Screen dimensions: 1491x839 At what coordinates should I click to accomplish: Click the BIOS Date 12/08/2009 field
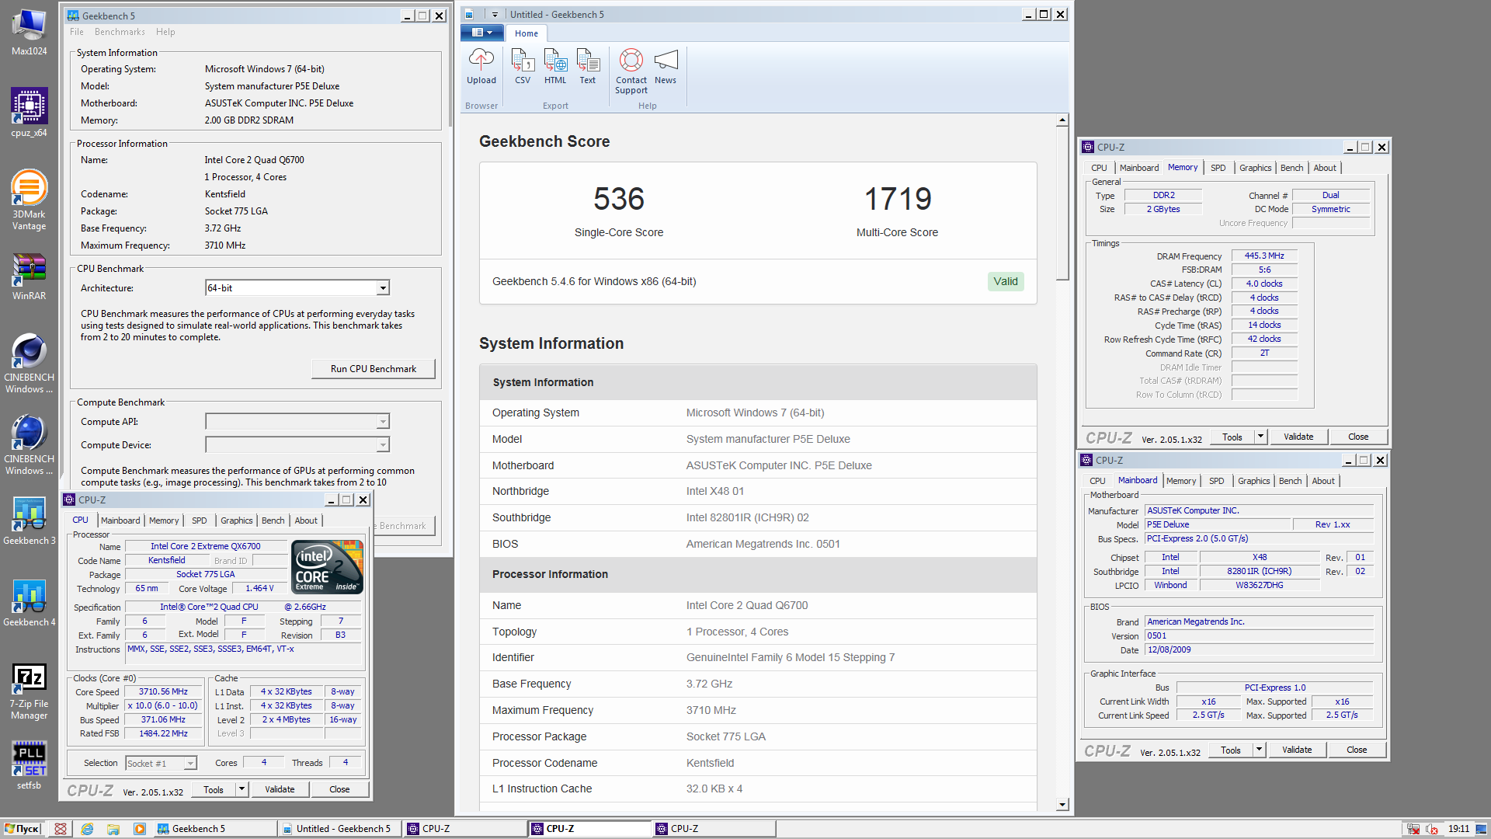[x=1260, y=649]
